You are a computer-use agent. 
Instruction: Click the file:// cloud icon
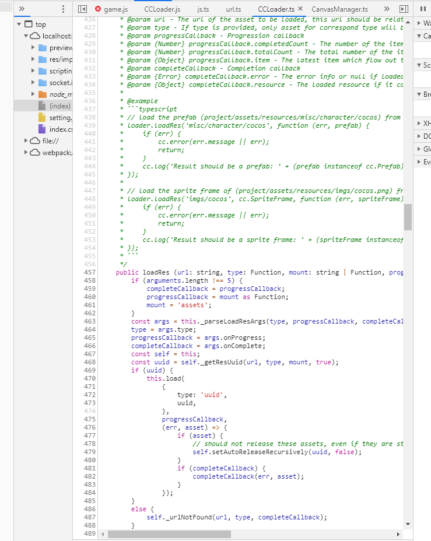(35, 140)
